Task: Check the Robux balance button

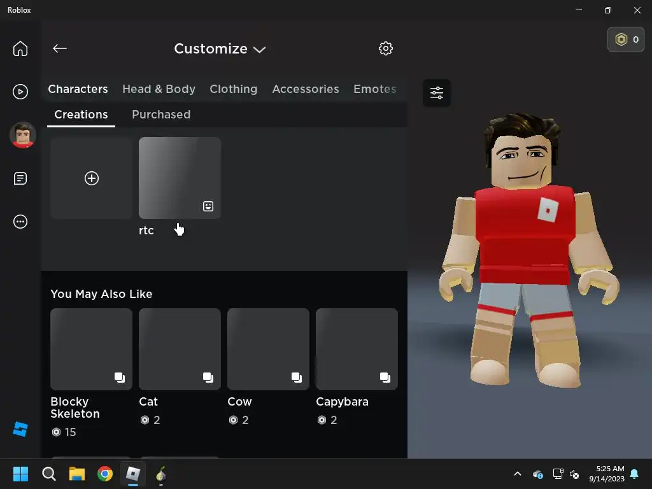Action: click(626, 39)
